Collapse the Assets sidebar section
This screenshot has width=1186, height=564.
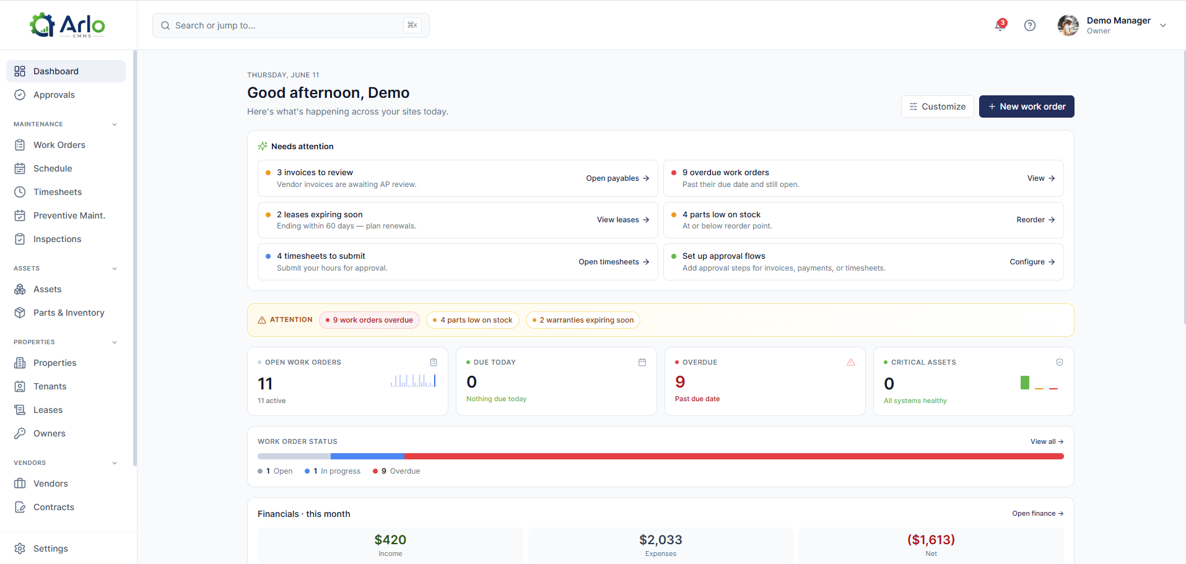tap(115, 269)
